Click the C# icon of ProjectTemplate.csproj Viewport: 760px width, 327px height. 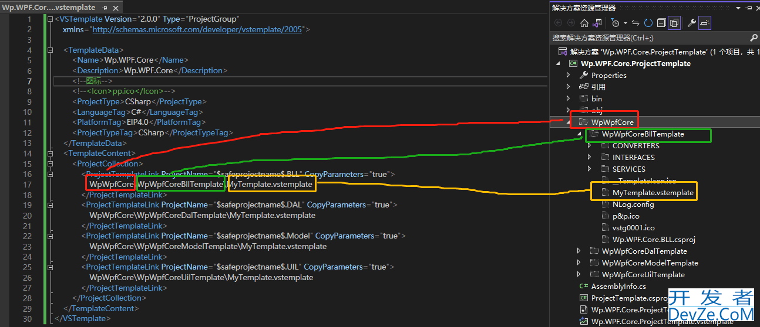583,298
